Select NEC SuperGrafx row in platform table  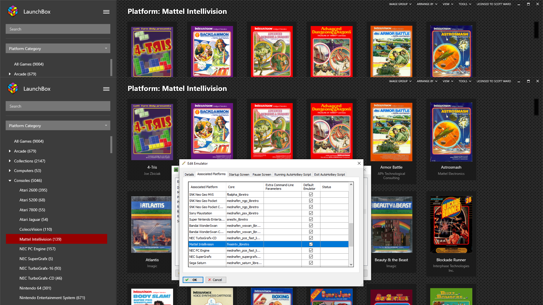[268, 257]
